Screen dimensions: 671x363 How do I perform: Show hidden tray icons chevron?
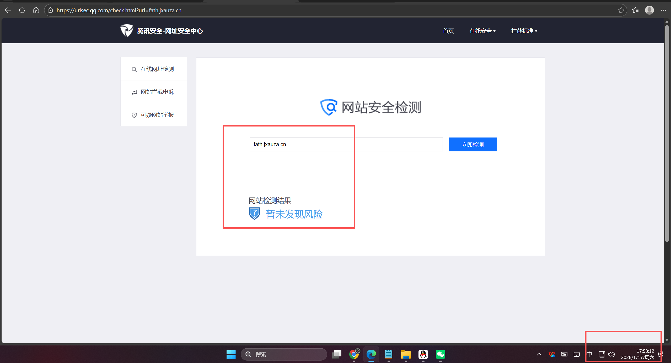pos(539,354)
